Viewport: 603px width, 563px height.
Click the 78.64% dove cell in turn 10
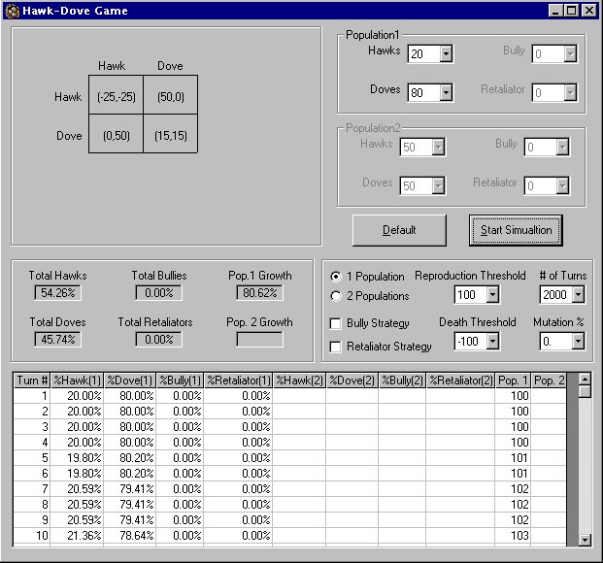(x=130, y=536)
